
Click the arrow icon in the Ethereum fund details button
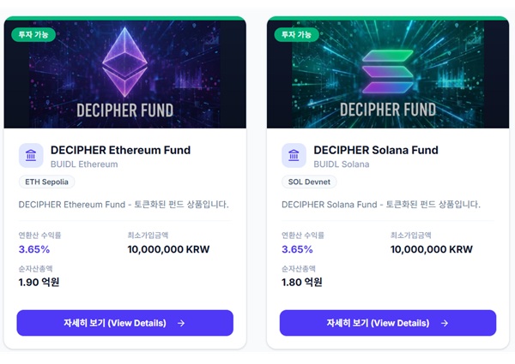point(181,323)
